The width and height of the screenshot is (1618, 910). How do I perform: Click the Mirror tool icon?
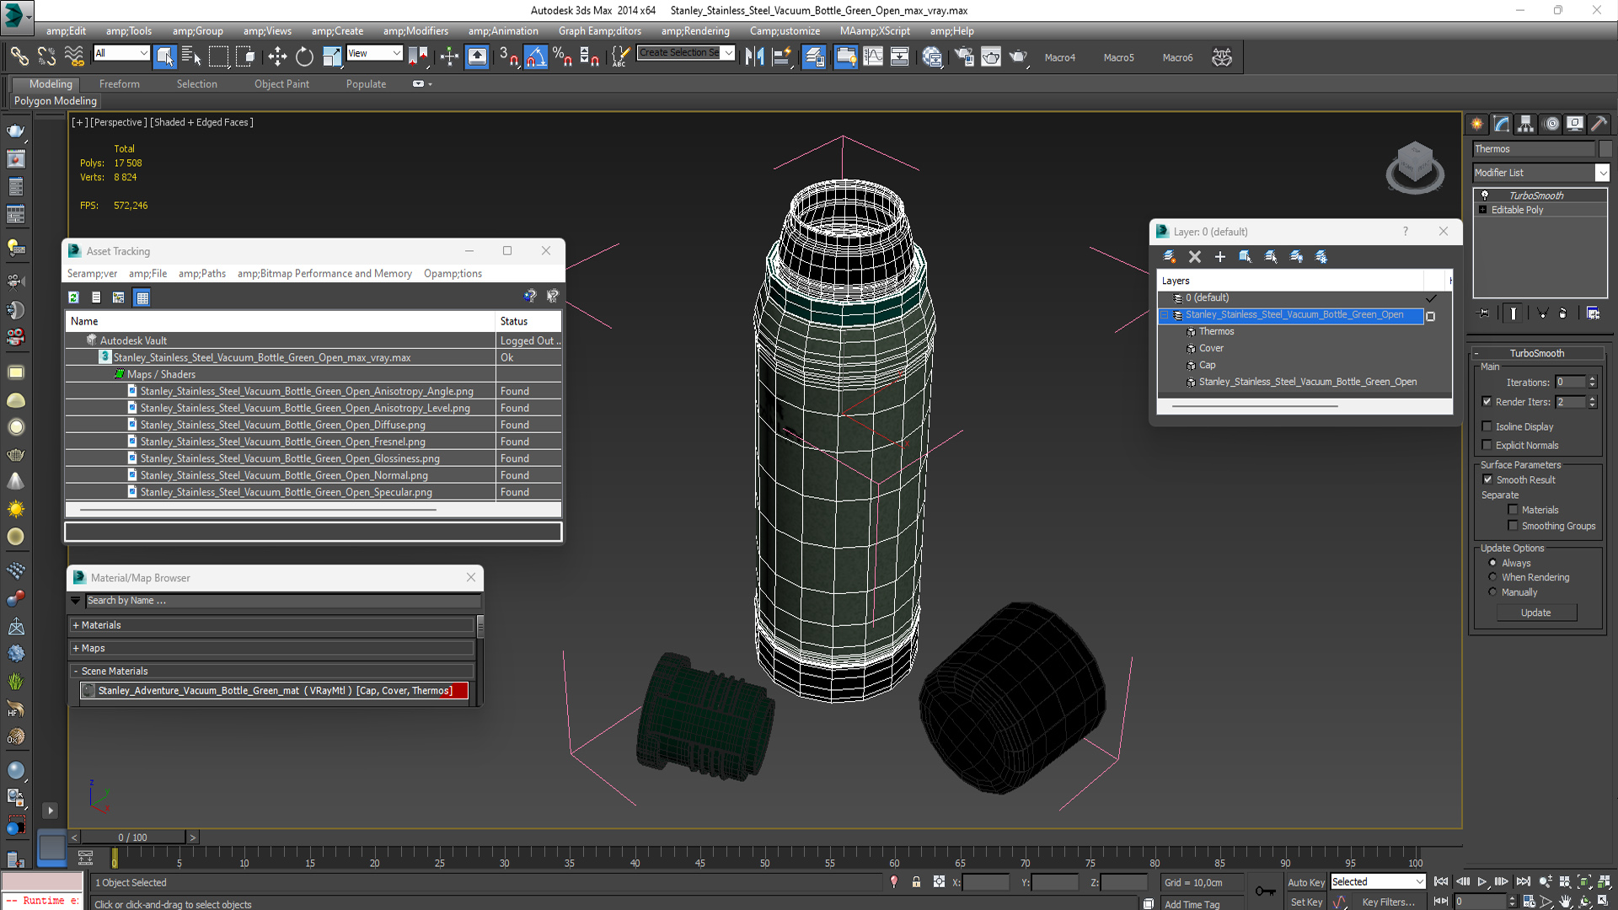pos(754,56)
